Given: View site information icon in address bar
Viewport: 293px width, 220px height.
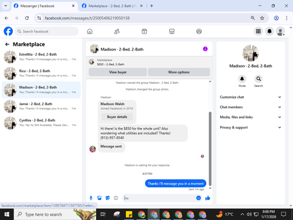Looking at the screenshot, I should tap(39, 18).
